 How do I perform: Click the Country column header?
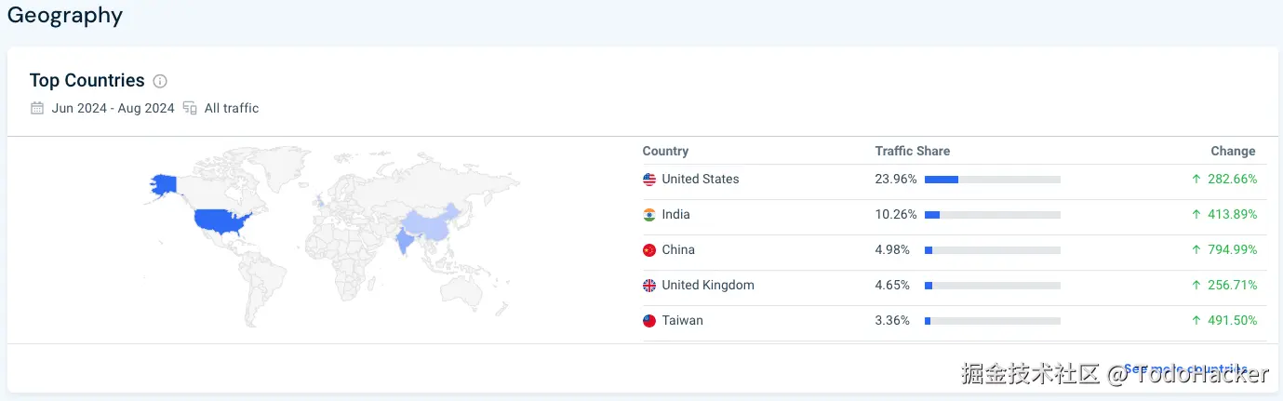(665, 151)
